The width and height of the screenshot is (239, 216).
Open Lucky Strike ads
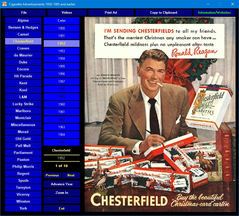coord(23,104)
